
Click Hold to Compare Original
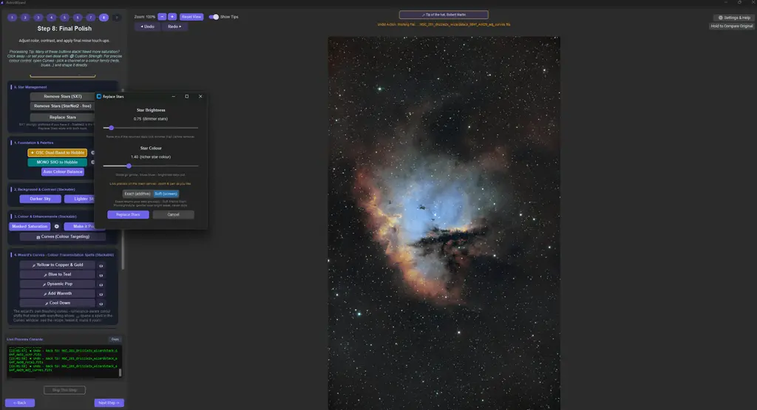(x=731, y=26)
